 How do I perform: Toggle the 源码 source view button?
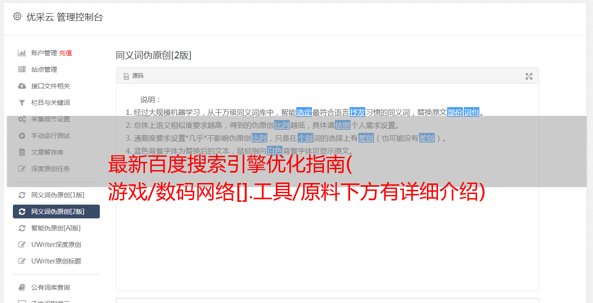coord(133,76)
